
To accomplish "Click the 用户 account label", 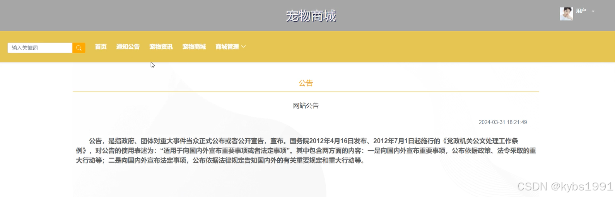I will tap(581, 11).
